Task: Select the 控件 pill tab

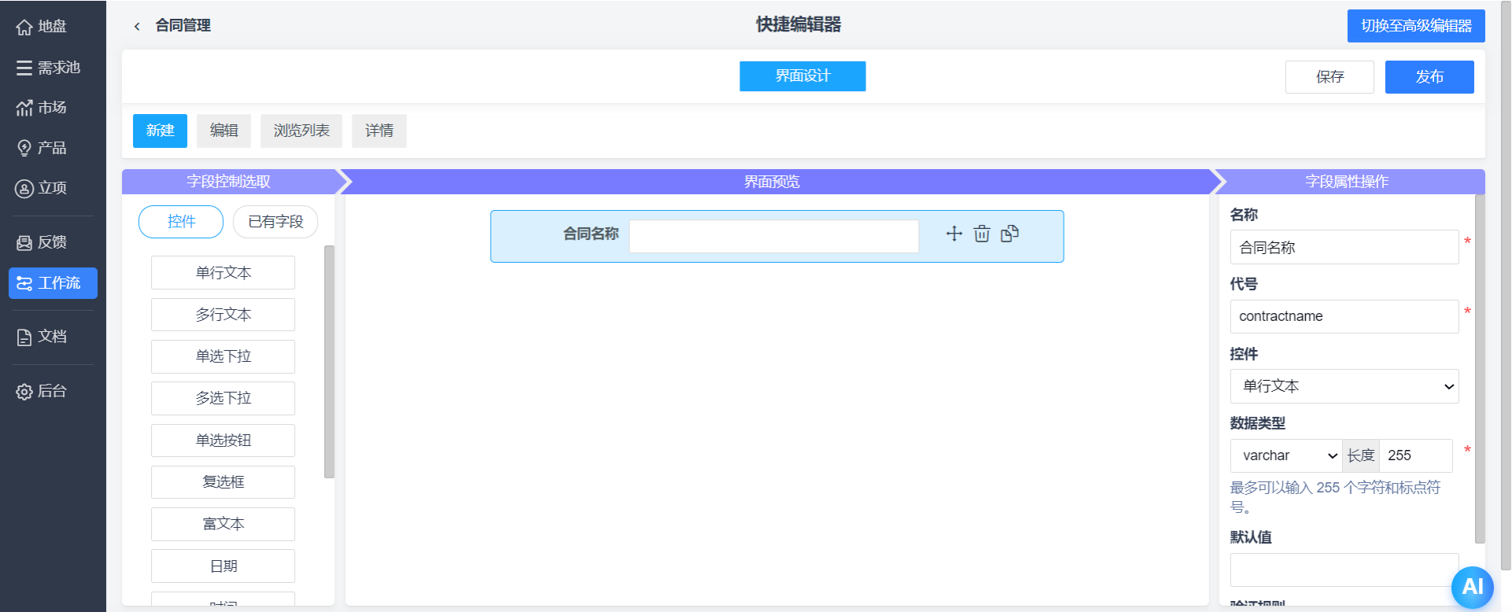Action: click(181, 222)
